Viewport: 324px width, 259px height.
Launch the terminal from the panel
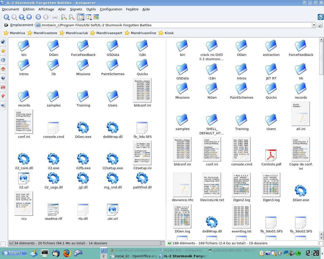coord(45,253)
